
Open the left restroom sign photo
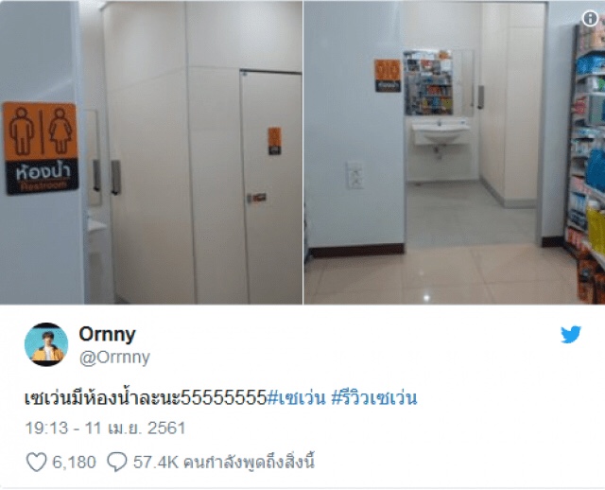coord(151,152)
